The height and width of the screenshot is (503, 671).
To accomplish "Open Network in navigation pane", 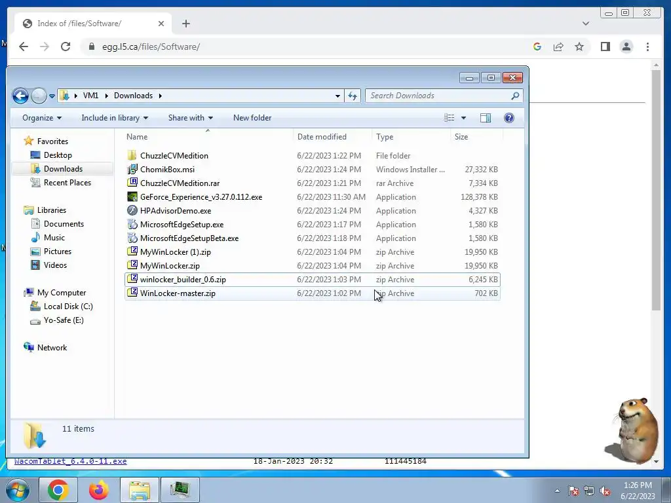I will [52, 348].
